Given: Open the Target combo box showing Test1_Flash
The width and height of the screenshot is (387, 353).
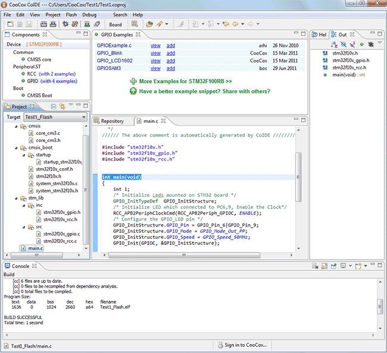Looking at the screenshot, I should pos(55,117).
